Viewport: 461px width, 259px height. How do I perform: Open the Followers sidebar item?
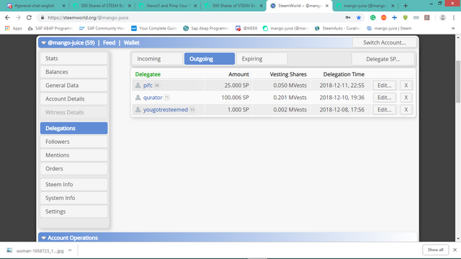(73, 142)
